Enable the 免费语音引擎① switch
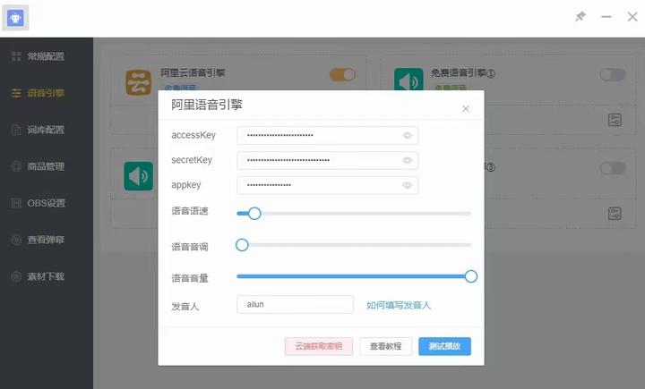 coord(613,75)
